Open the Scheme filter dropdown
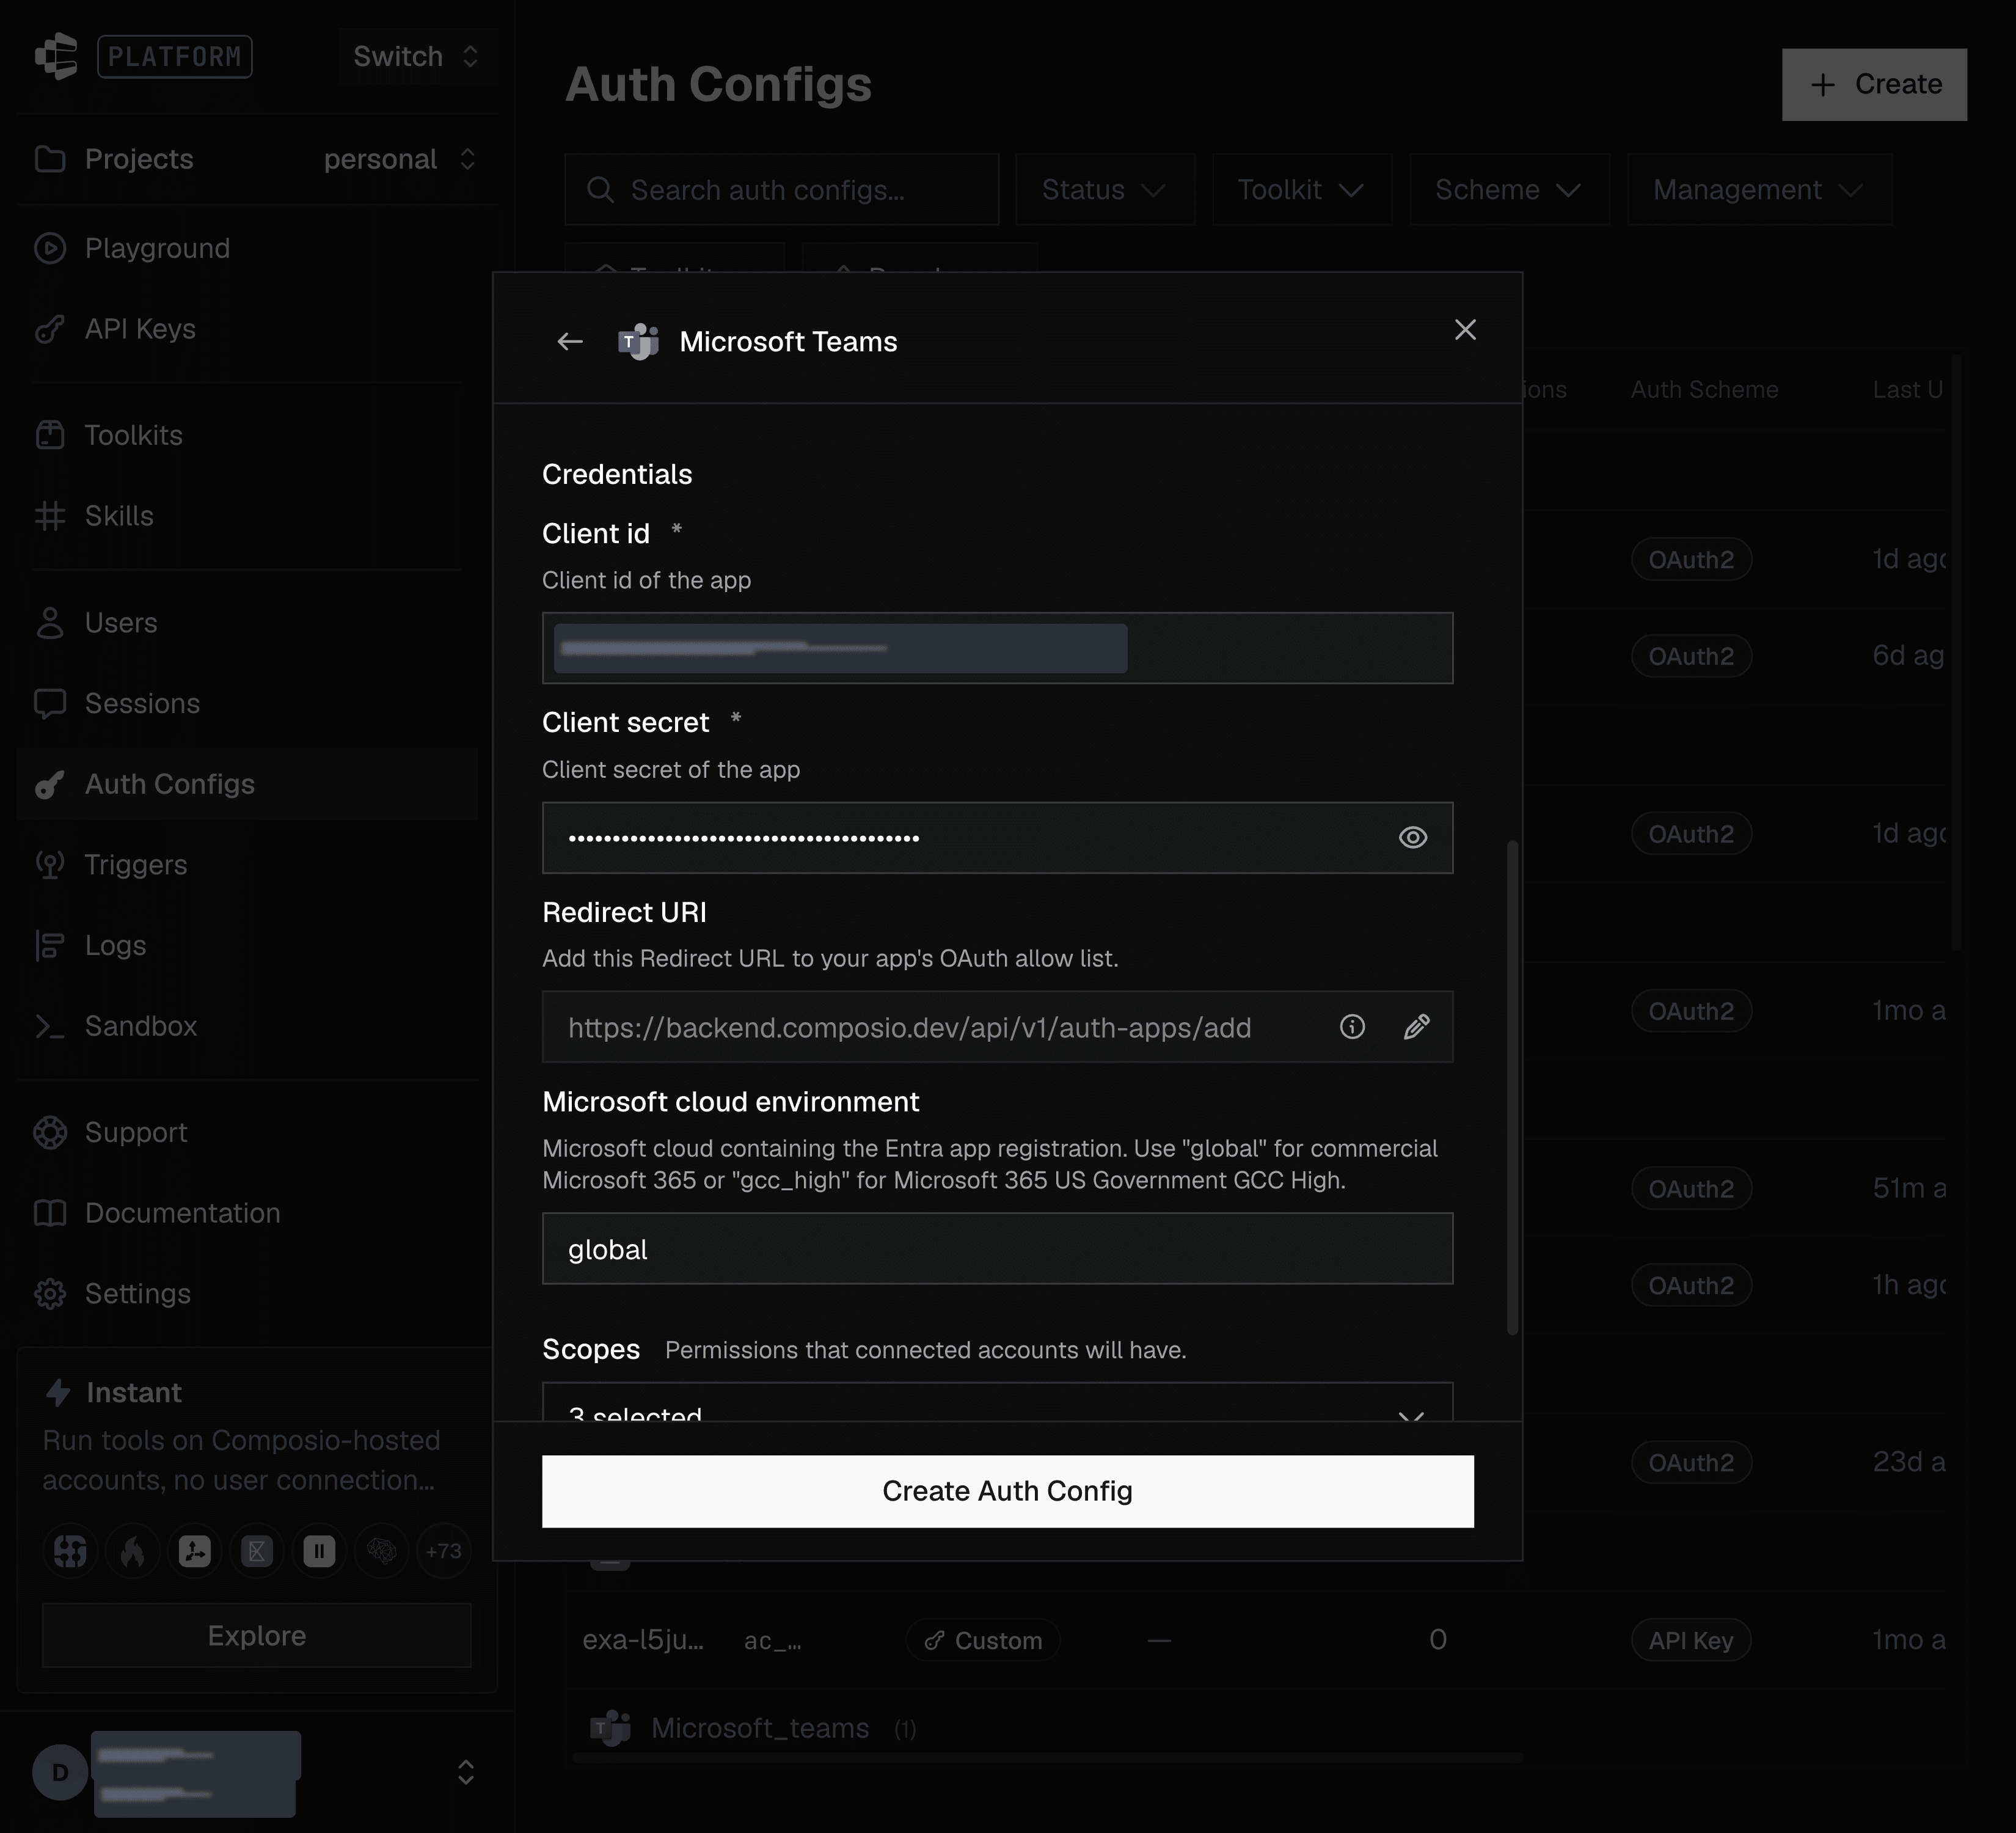 coord(1510,190)
